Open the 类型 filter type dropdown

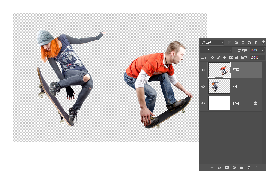coord(212,43)
